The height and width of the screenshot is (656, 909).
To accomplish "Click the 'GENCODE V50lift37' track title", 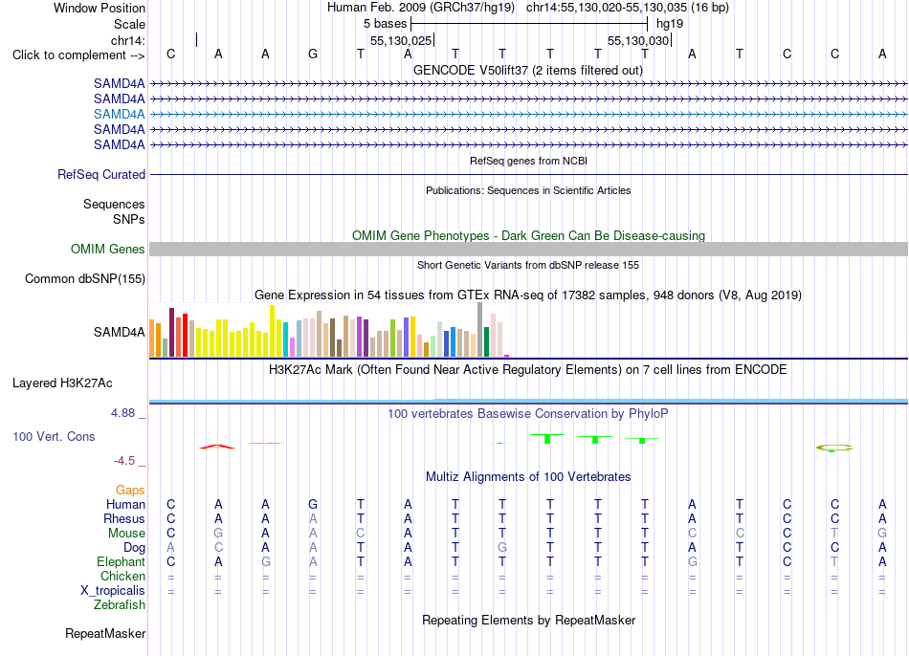I will point(528,71).
